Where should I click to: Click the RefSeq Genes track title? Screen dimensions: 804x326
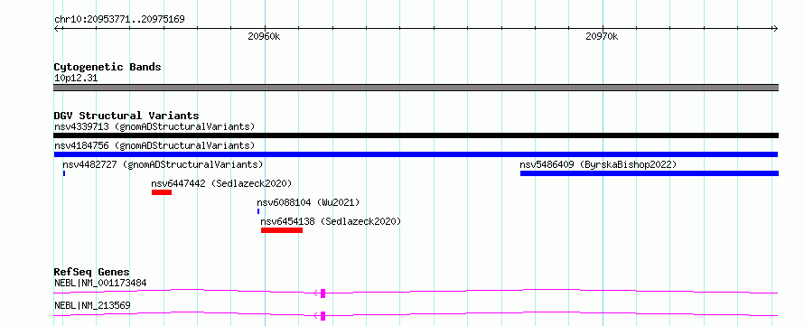(92, 272)
